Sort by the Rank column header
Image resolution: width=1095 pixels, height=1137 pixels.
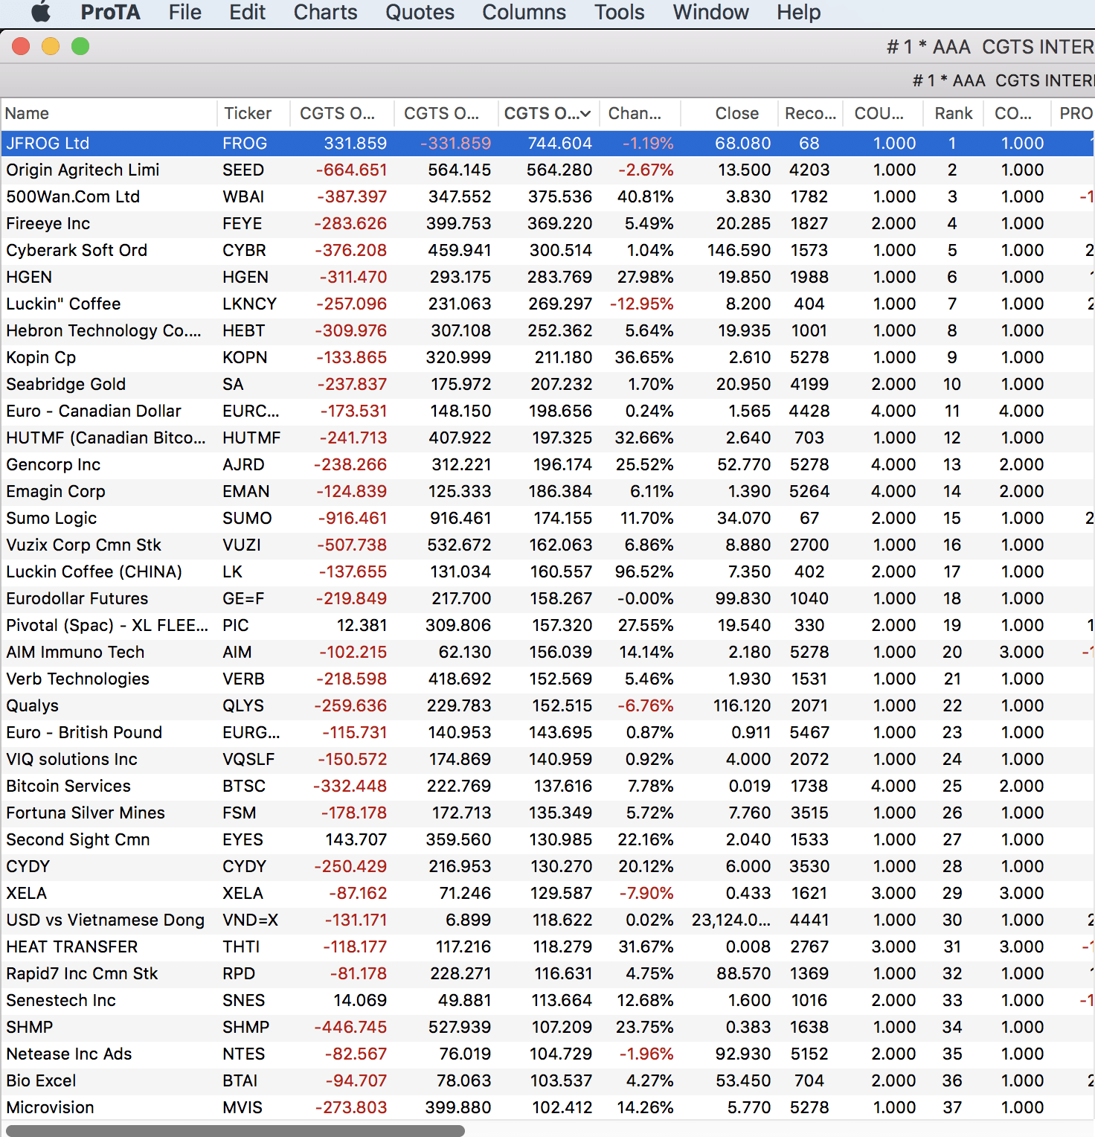(953, 113)
